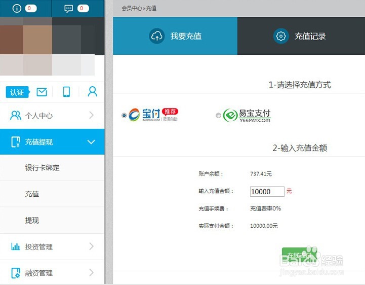The height and width of the screenshot is (285, 365).
Task: Click the 认证 badge label
Action: click(x=18, y=92)
